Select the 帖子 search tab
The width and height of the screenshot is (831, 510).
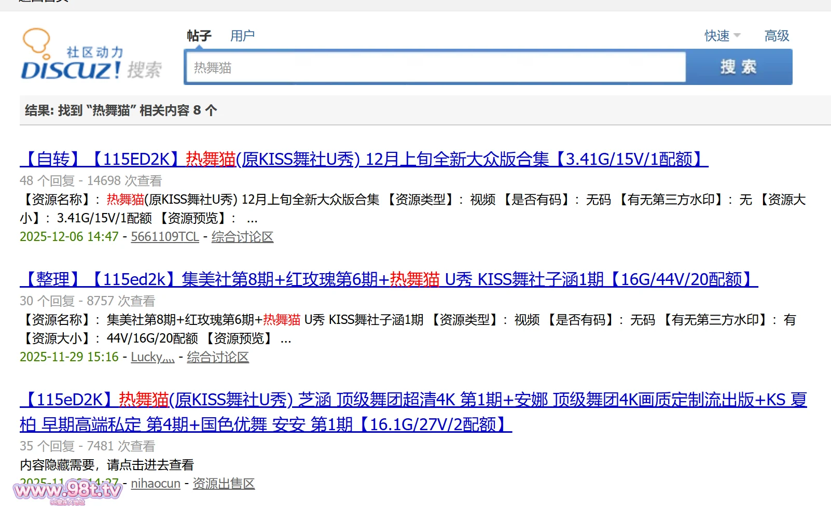pos(199,36)
